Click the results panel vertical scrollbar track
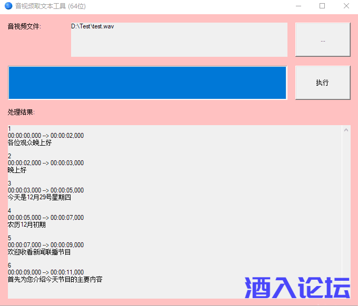358x306 pixels. (x=346, y=210)
